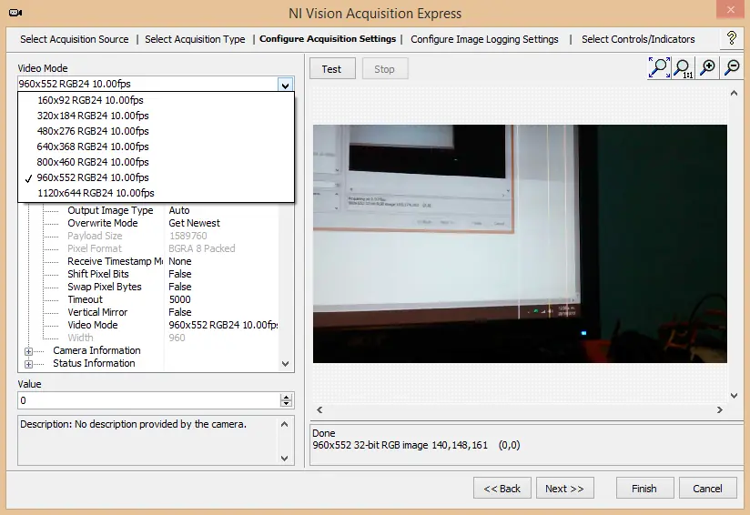The image size is (750, 515).
Task: Click the Value input field
Action: pyautogui.click(x=148, y=400)
